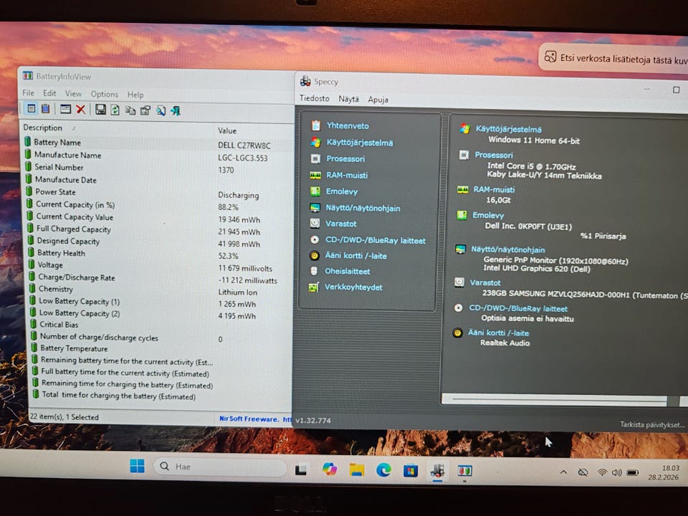Select Verkkoyhteydet in Speccy sidebar
The image size is (688, 516).
(x=353, y=287)
